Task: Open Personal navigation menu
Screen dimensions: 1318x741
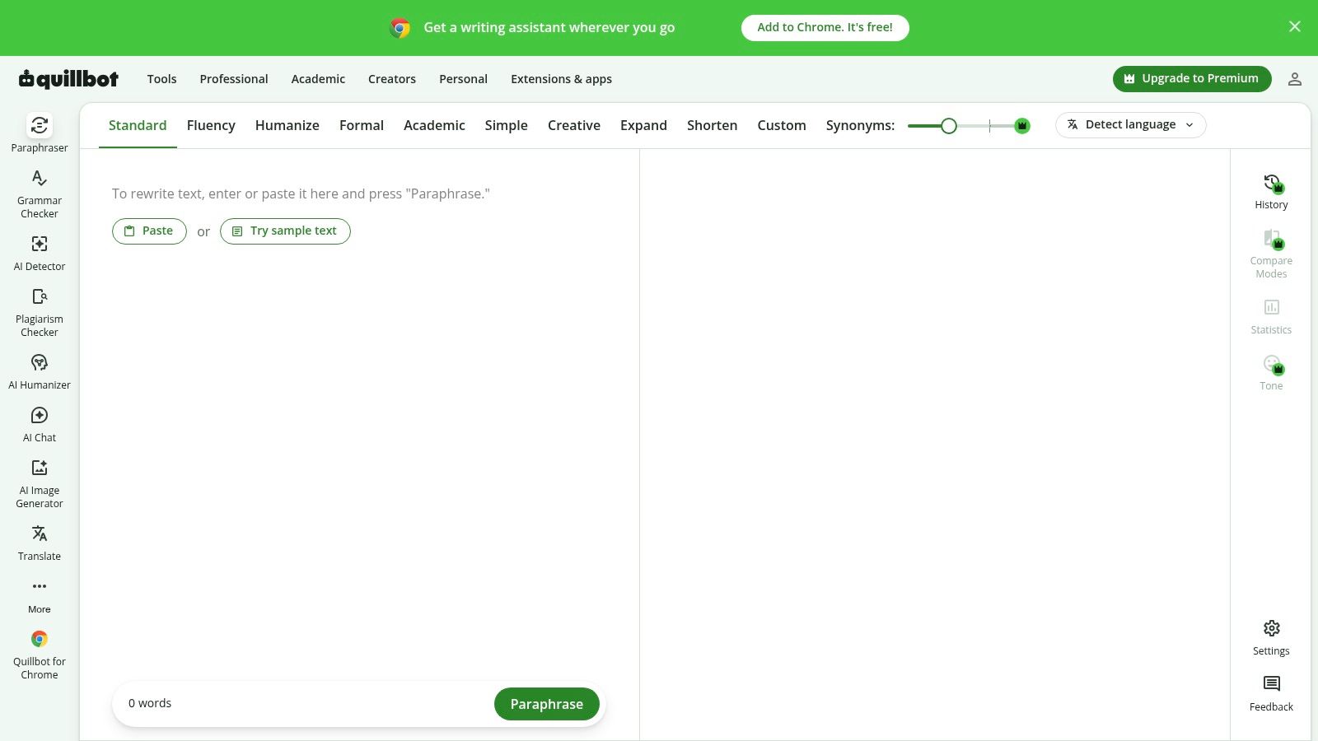Action: tap(463, 79)
